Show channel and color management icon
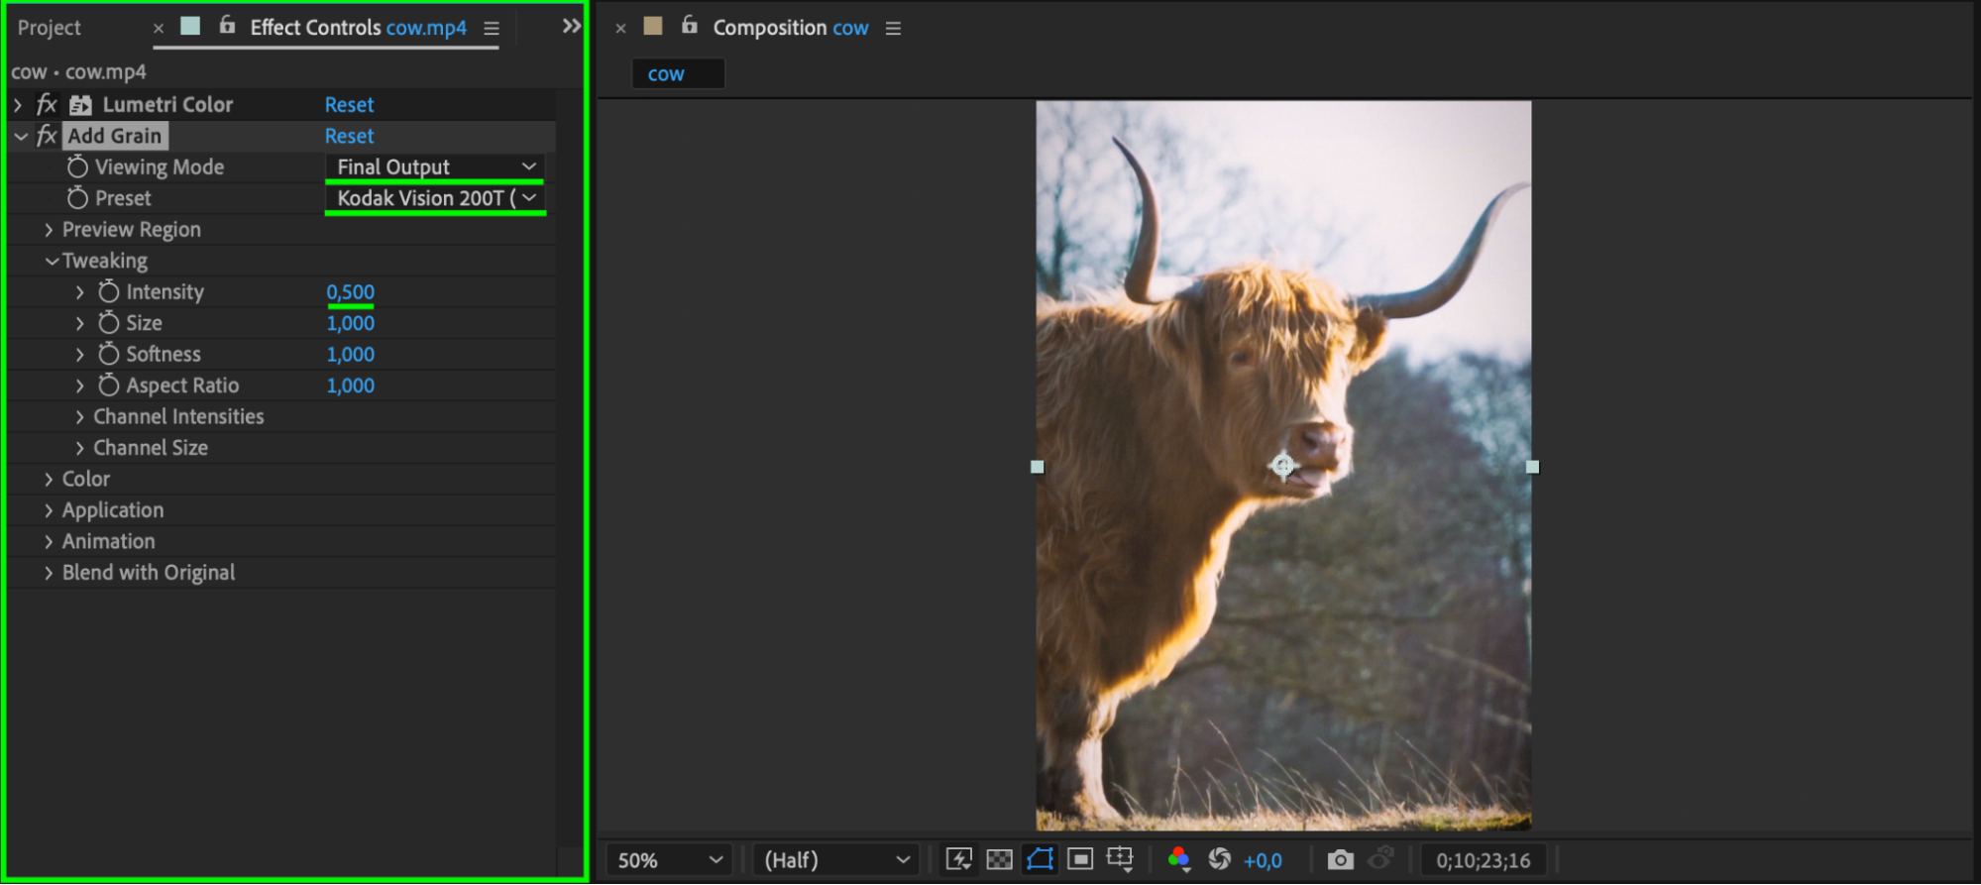The width and height of the screenshot is (1981, 885). coord(1178,859)
